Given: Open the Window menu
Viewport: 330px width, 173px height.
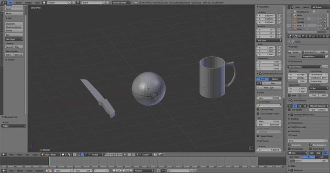Looking at the screenshot, I should [x=28, y=3].
